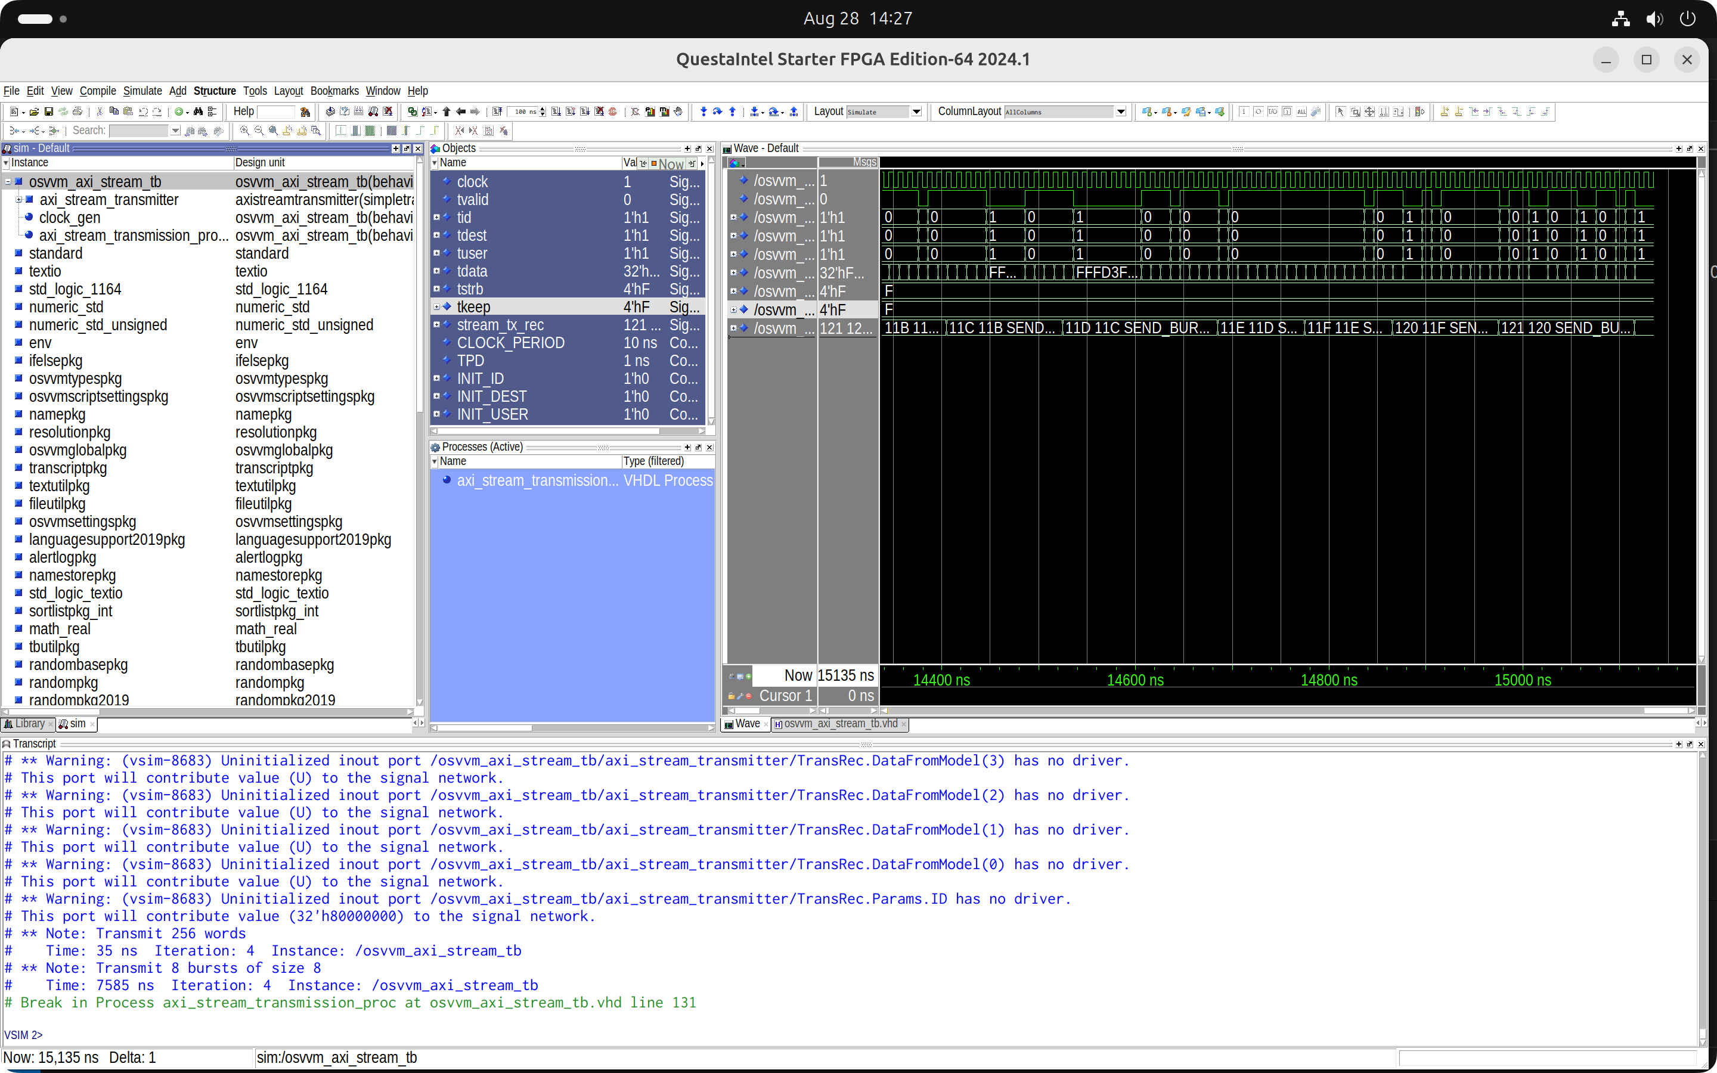Enable wave Select Mode arrow tool
This screenshot has width=1717, height=1073.
click(1340, 111)
